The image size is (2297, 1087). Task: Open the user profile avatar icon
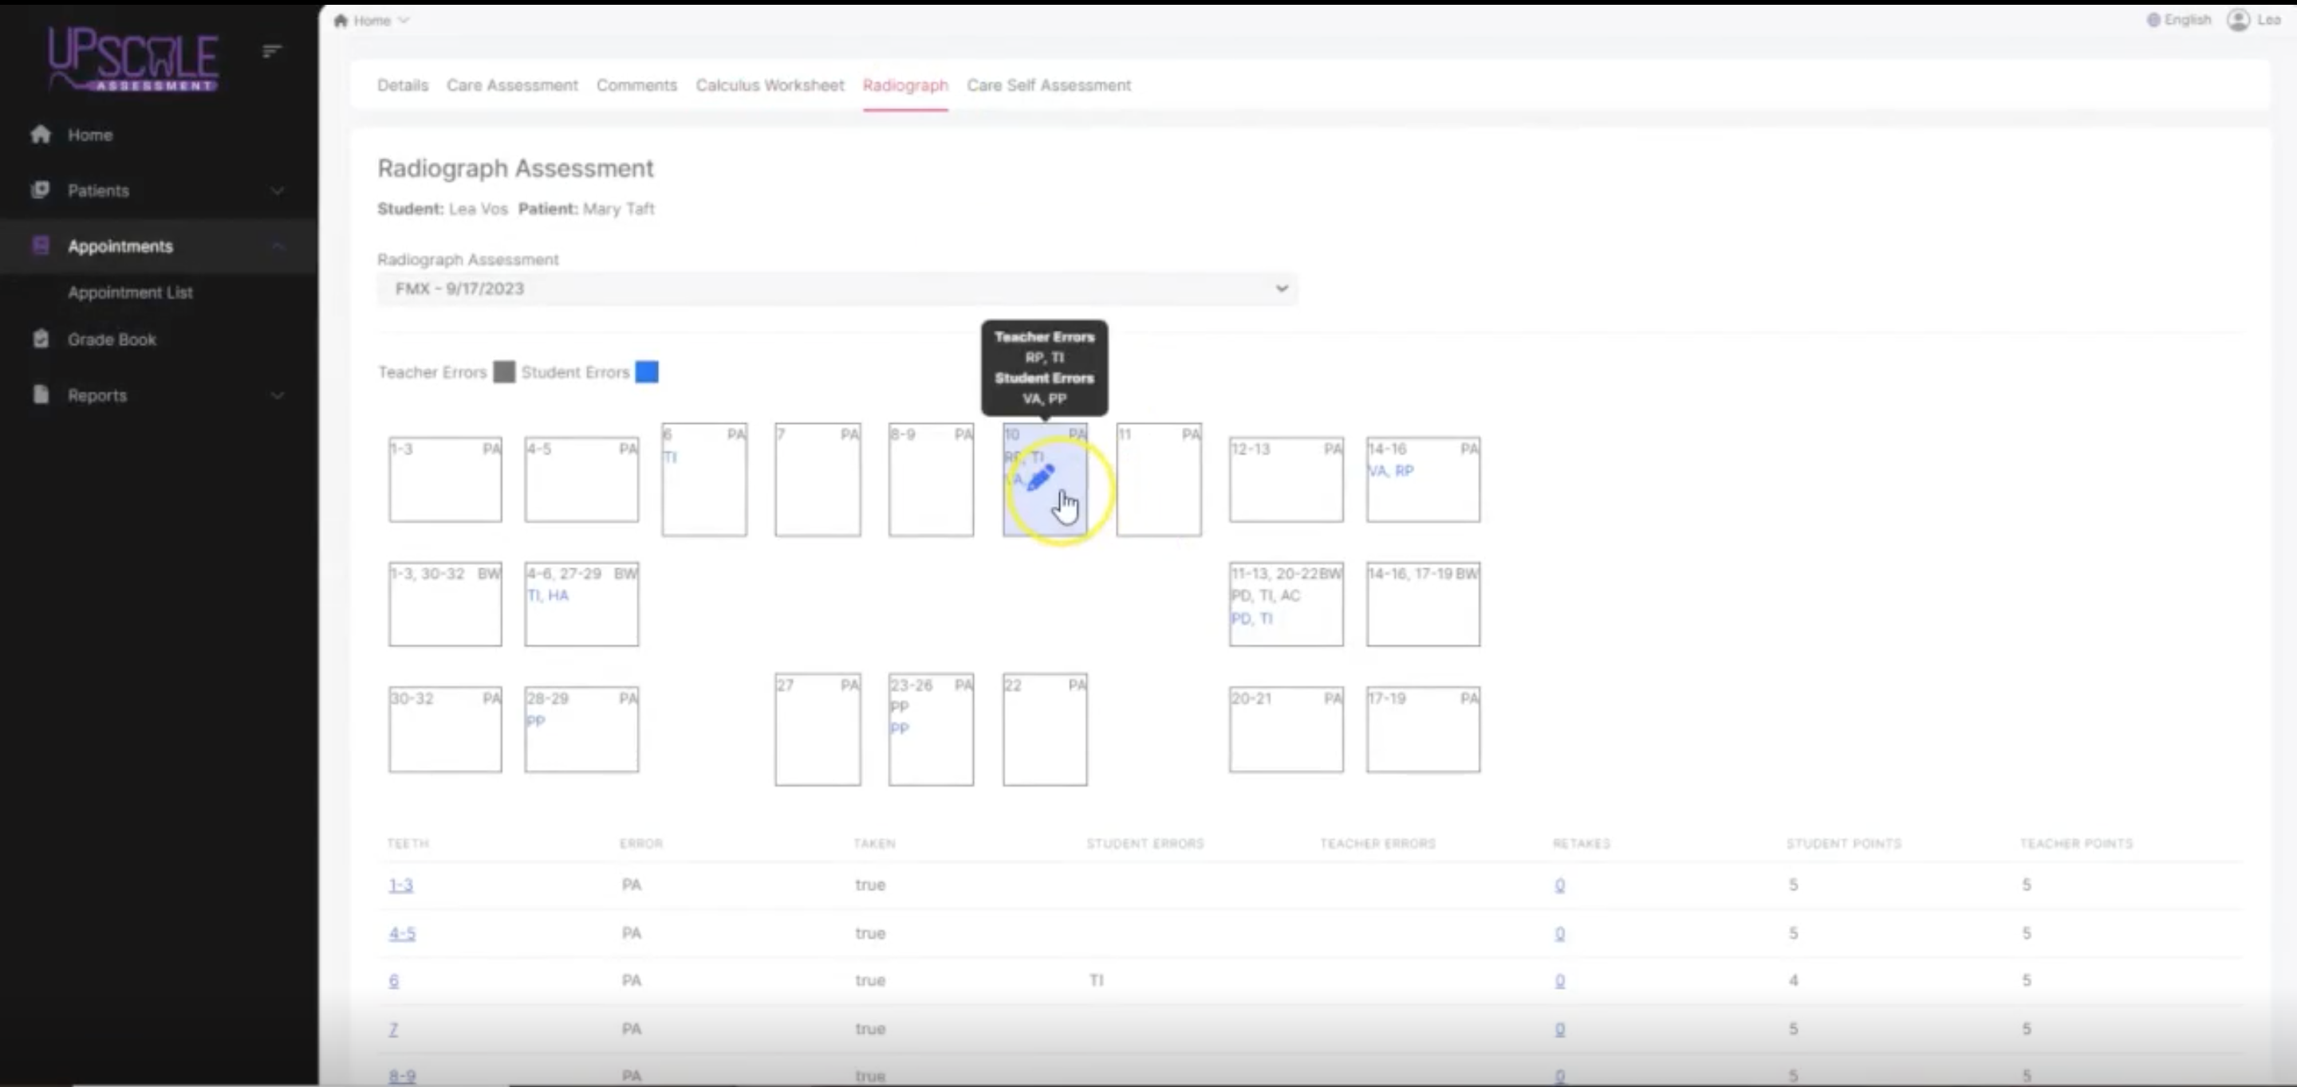coord(2237,20)
